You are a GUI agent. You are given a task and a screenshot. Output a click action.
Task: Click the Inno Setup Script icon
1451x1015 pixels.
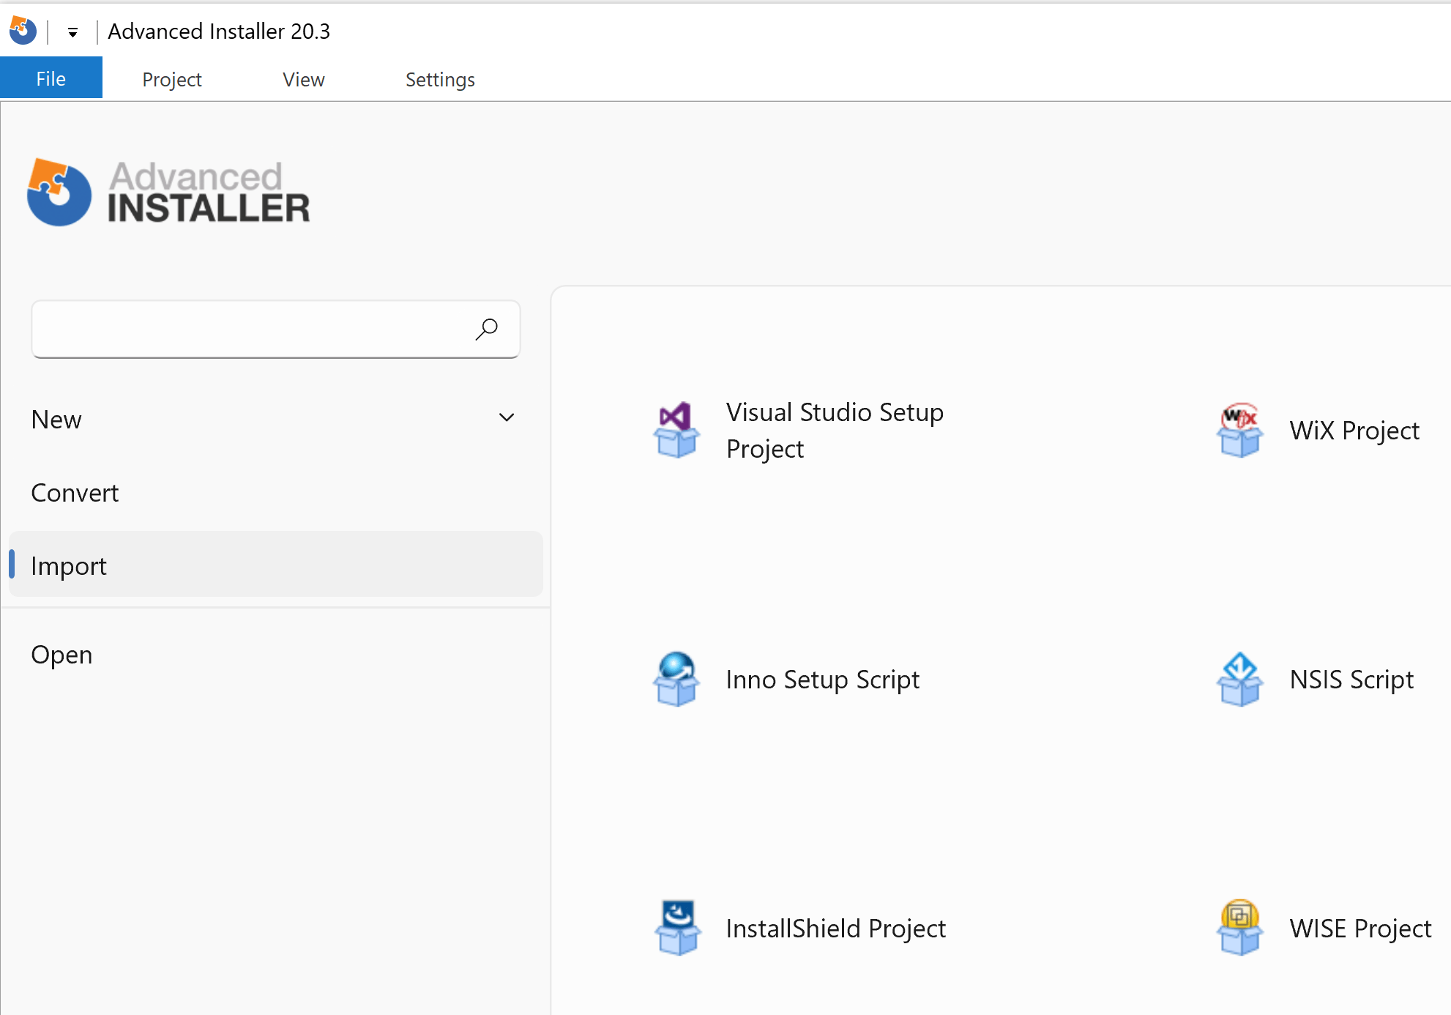(x=676, y=679)
